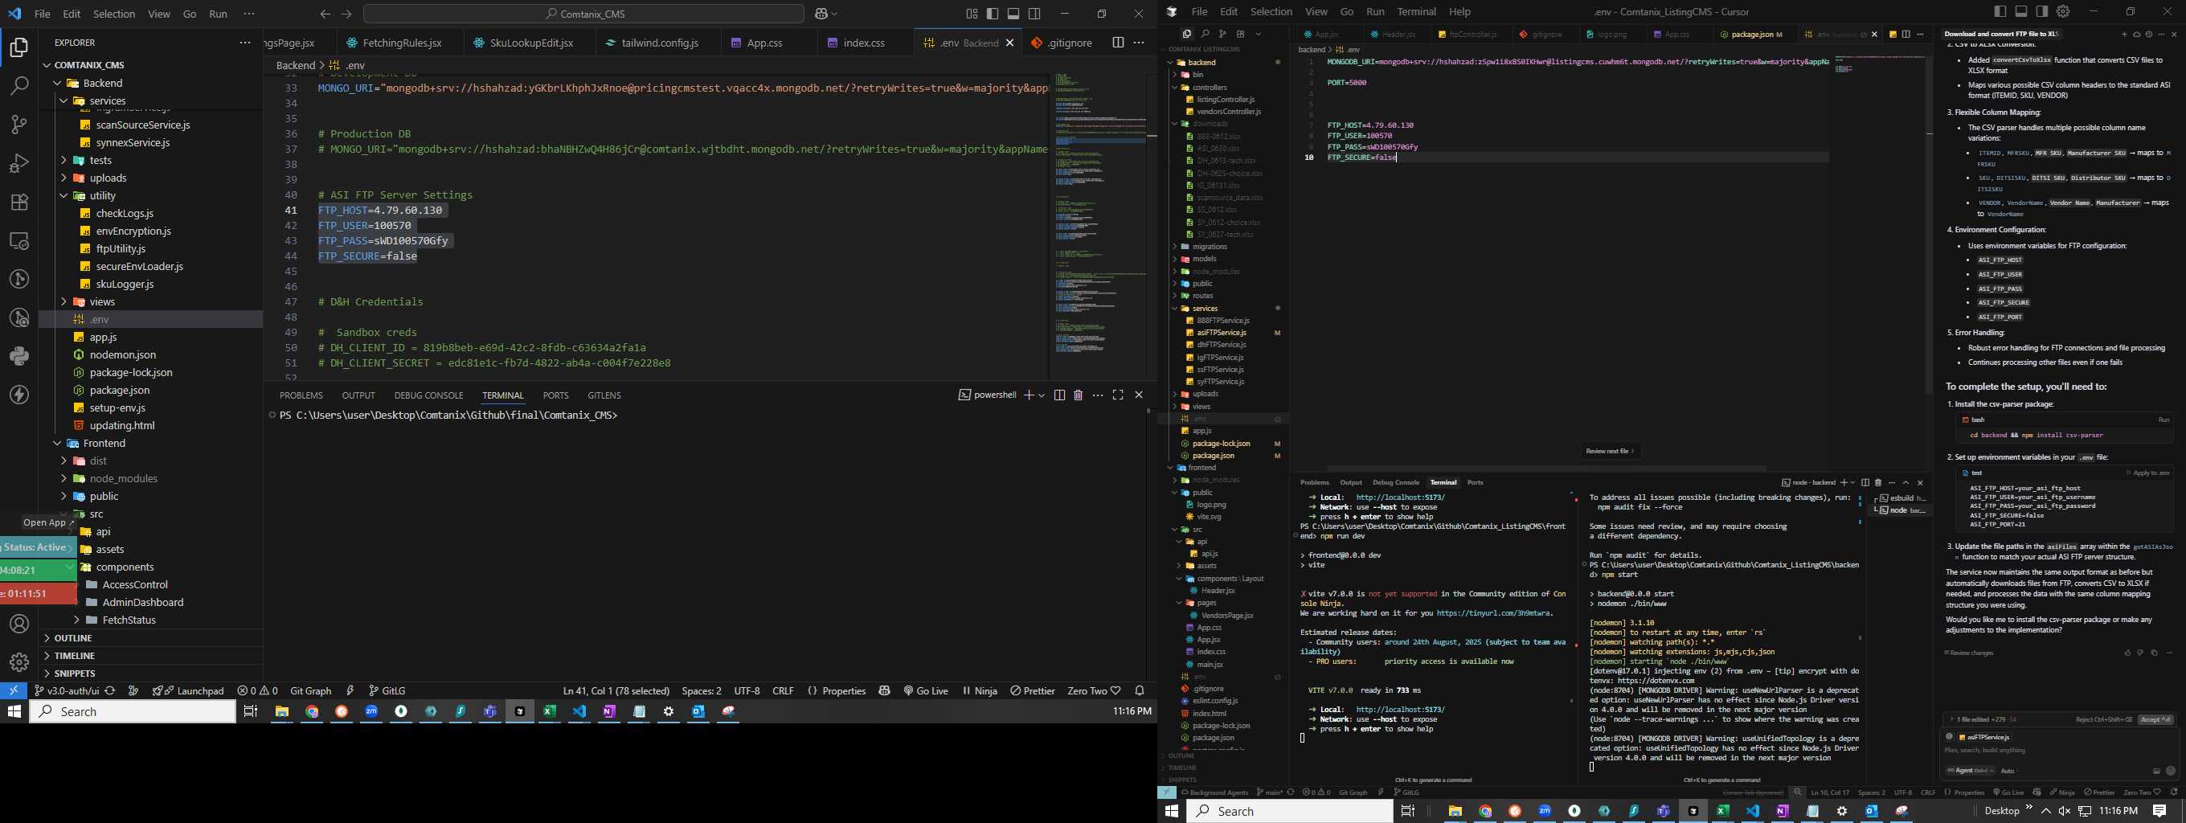
Task: Click Cursor editor horizontal scrollbar
Action: pyautogui.click(x=1546, y=469)
